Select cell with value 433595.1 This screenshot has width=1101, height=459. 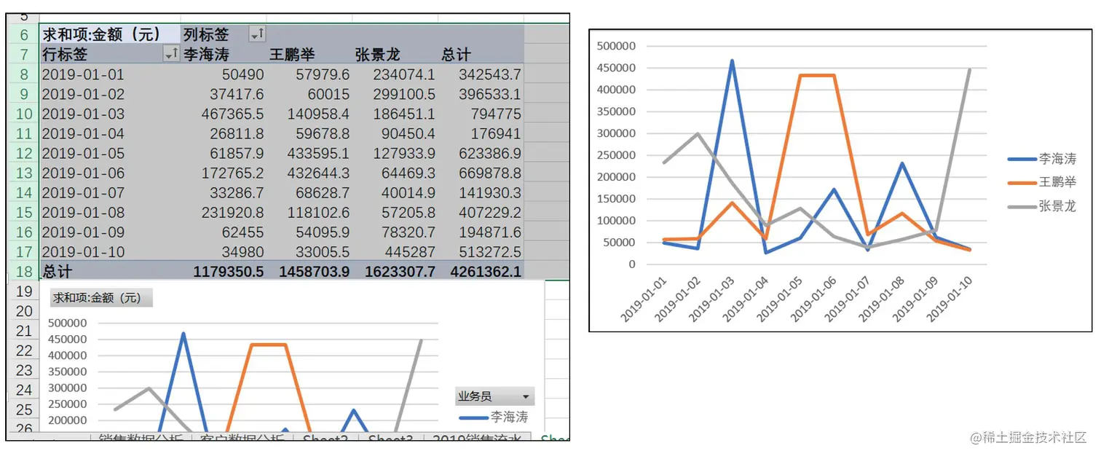[317, 153]
